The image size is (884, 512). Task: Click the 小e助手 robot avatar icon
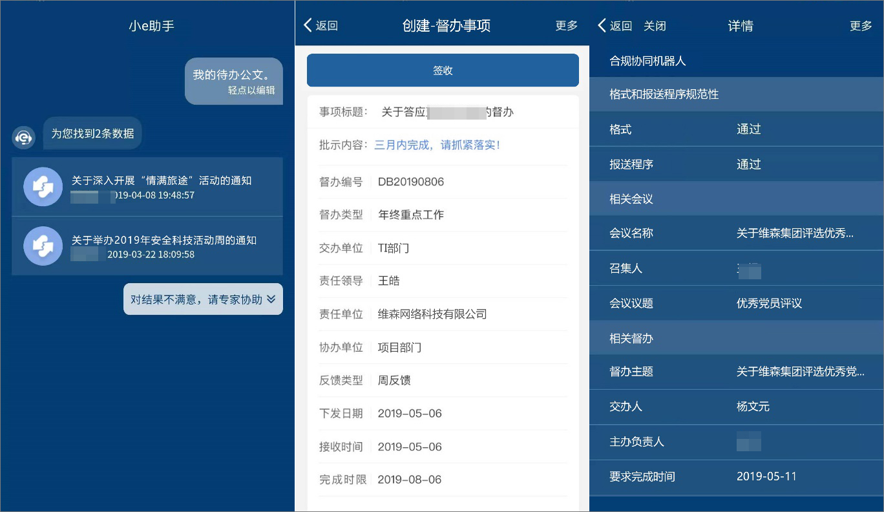click(24, 138)
